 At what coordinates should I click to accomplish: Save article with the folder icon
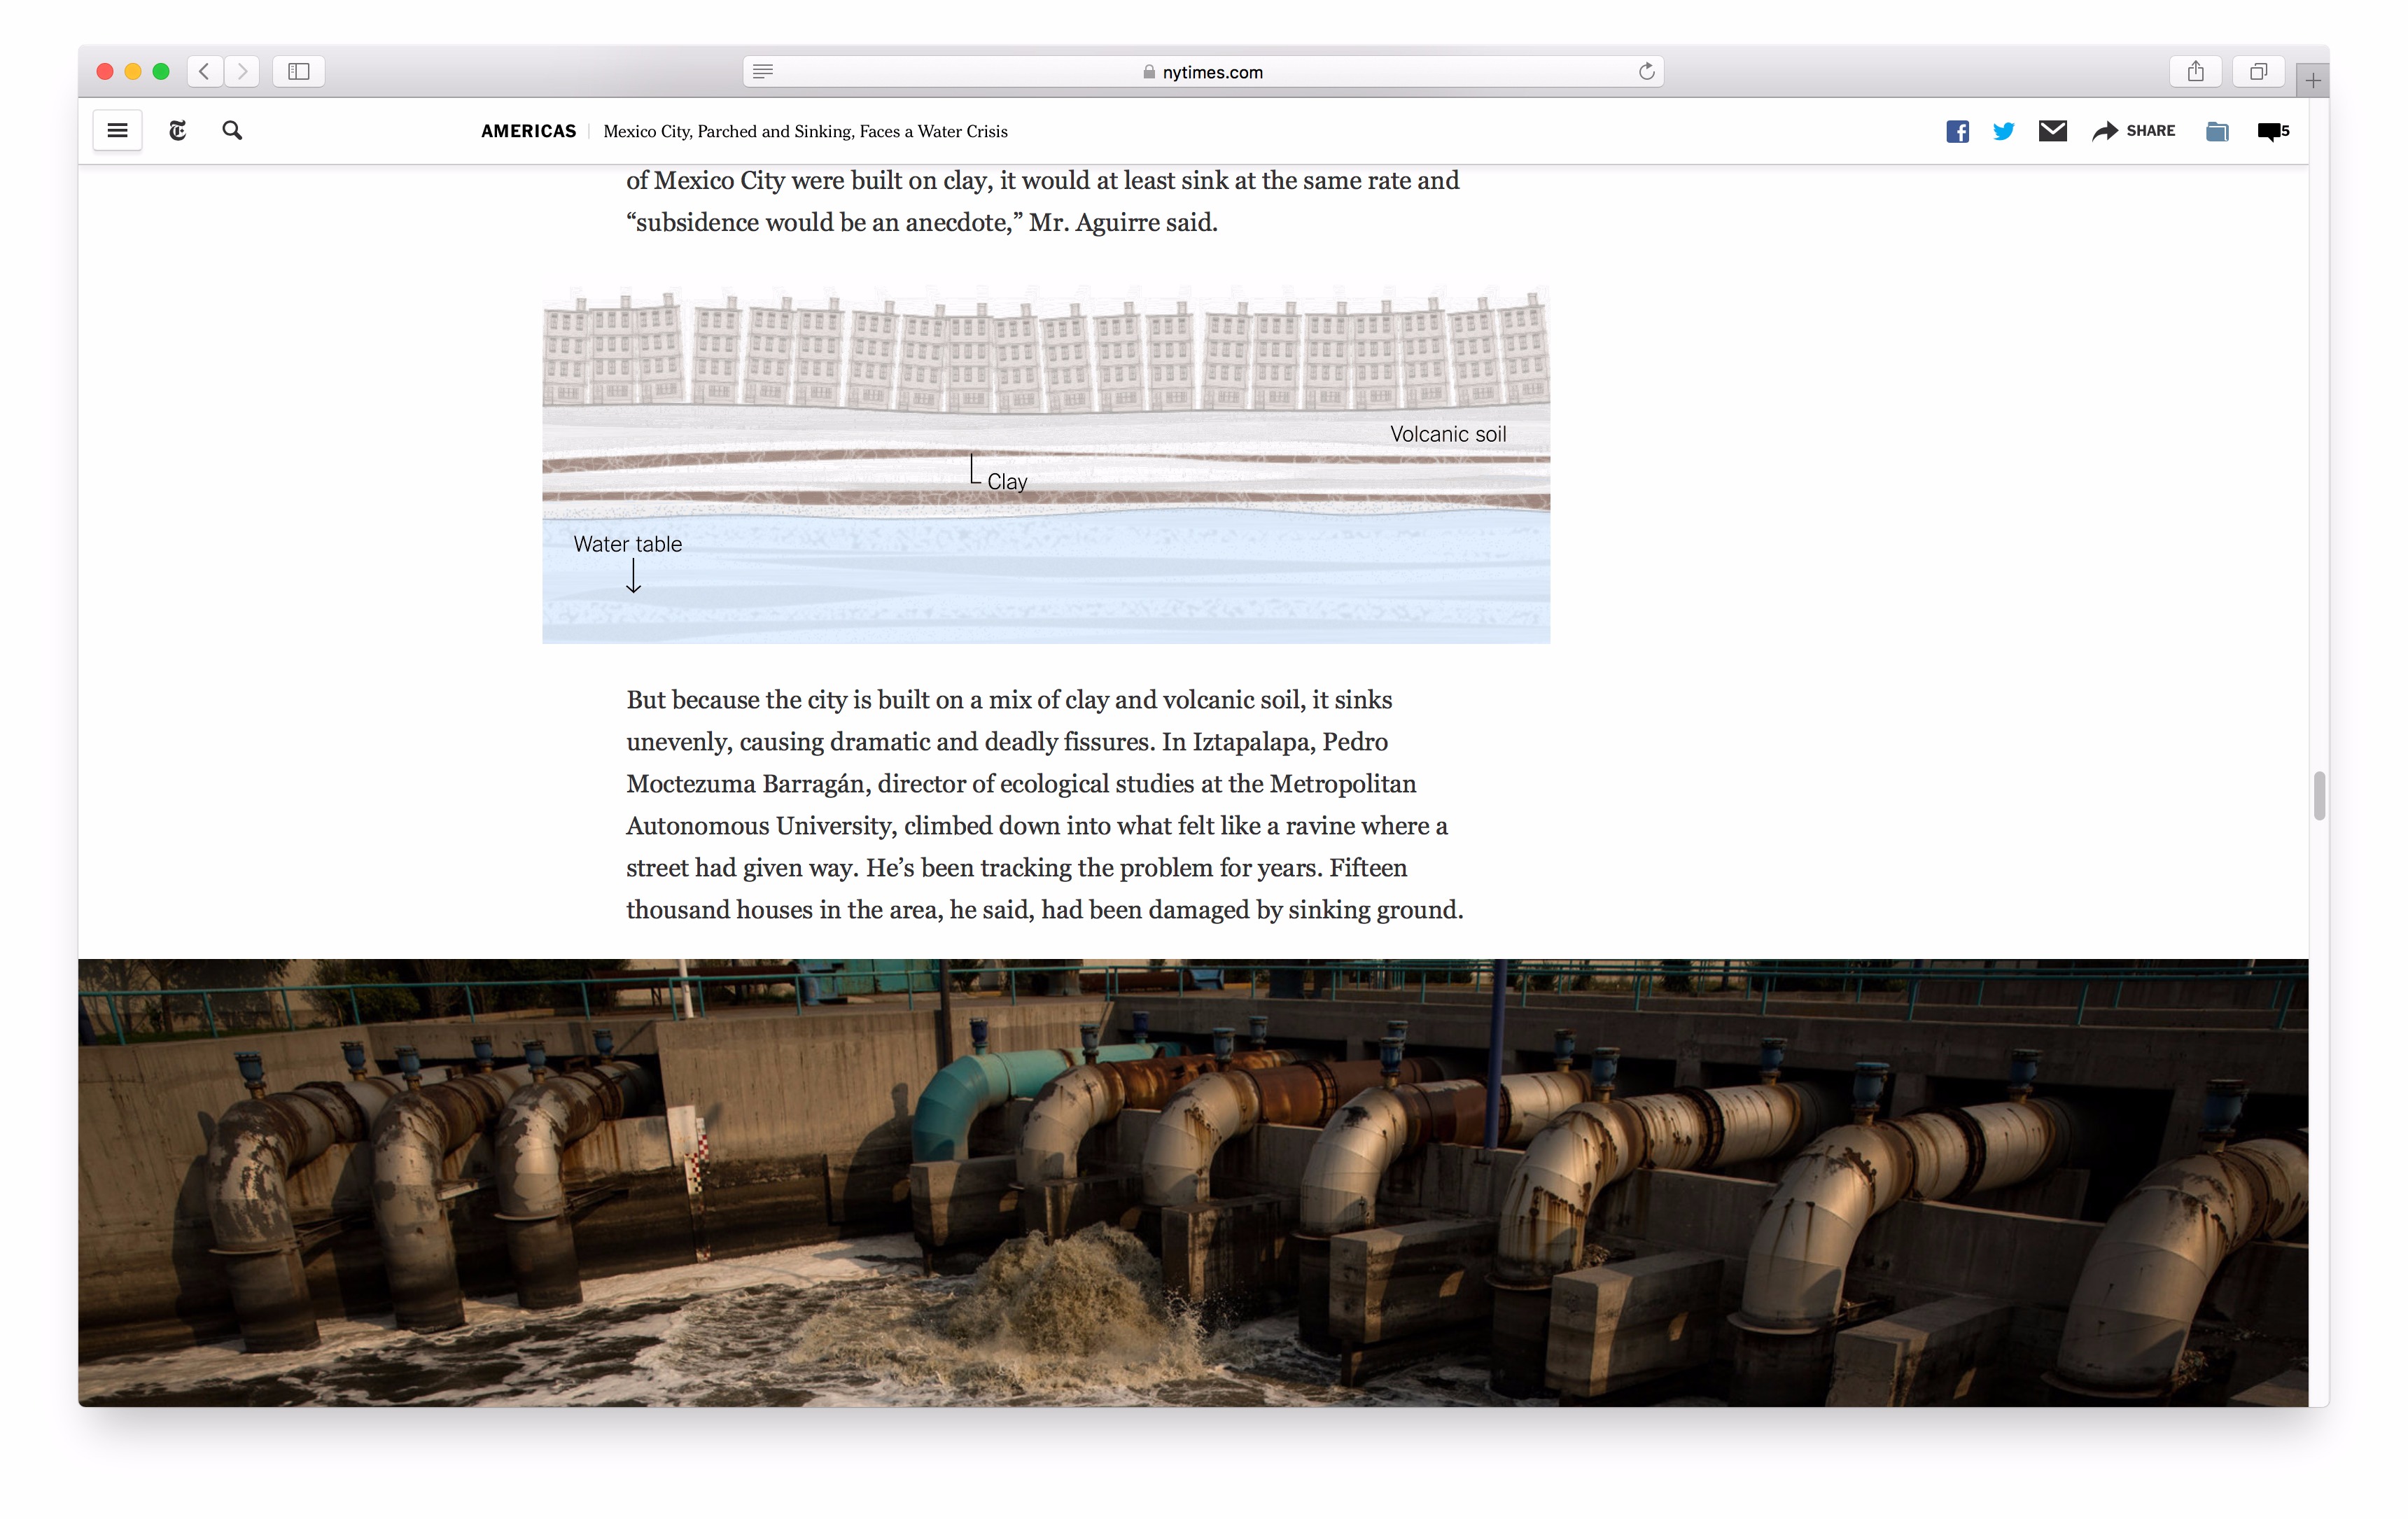2216,131
